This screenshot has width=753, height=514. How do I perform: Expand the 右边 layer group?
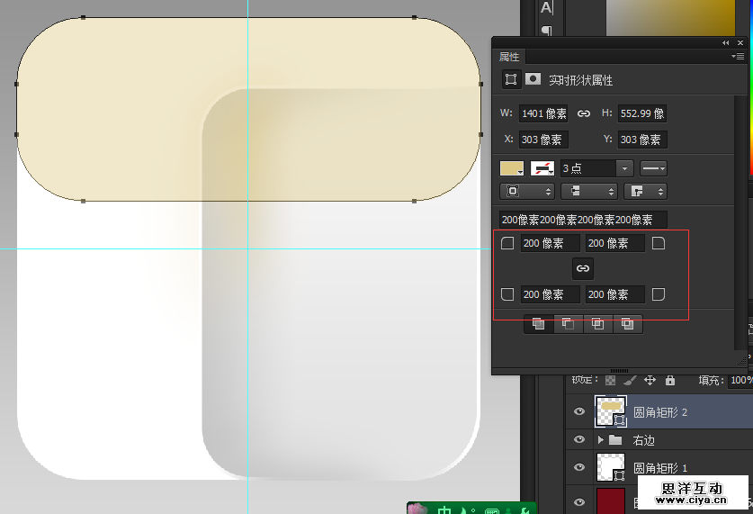pyautogui.click(x=601, y=440)
